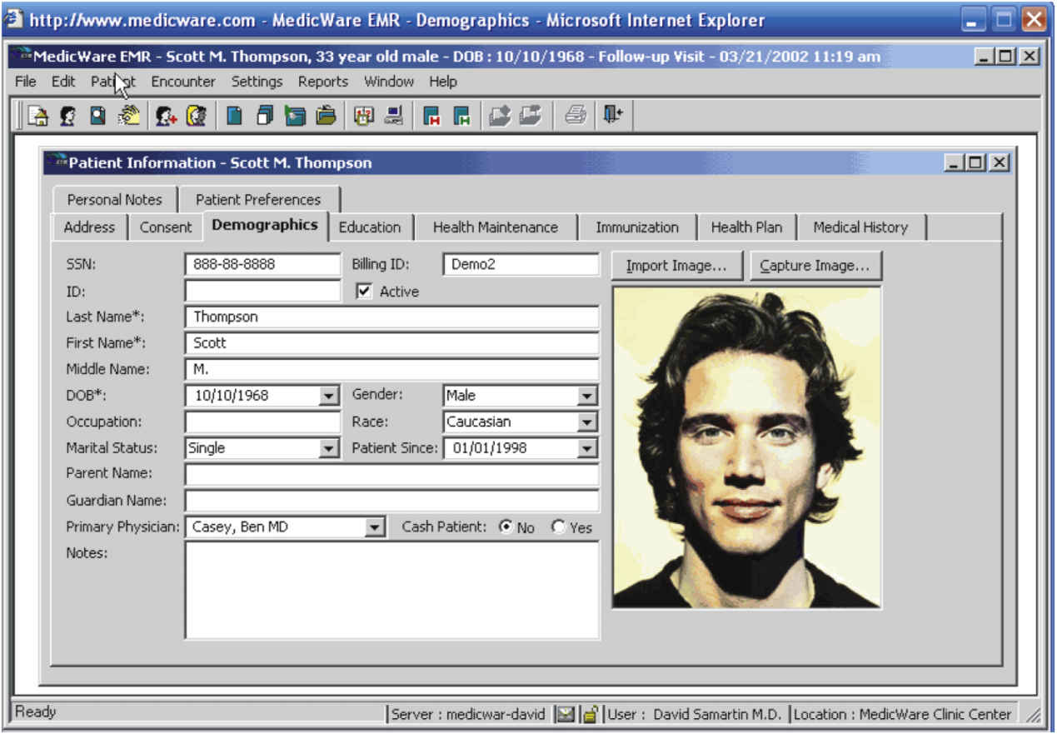Viewport: 1057px width, 734px height.
Task: Open the Encounter menu
Action: (x=182, y=82)
